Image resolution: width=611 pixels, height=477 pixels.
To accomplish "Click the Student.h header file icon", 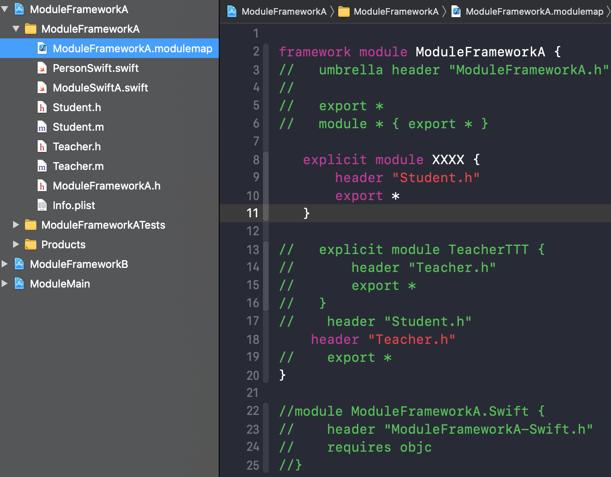I will (x=42, y=107).
